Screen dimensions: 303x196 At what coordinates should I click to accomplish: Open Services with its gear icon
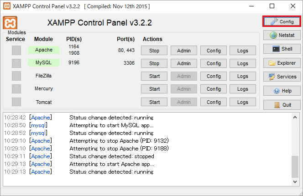point(272,77)
